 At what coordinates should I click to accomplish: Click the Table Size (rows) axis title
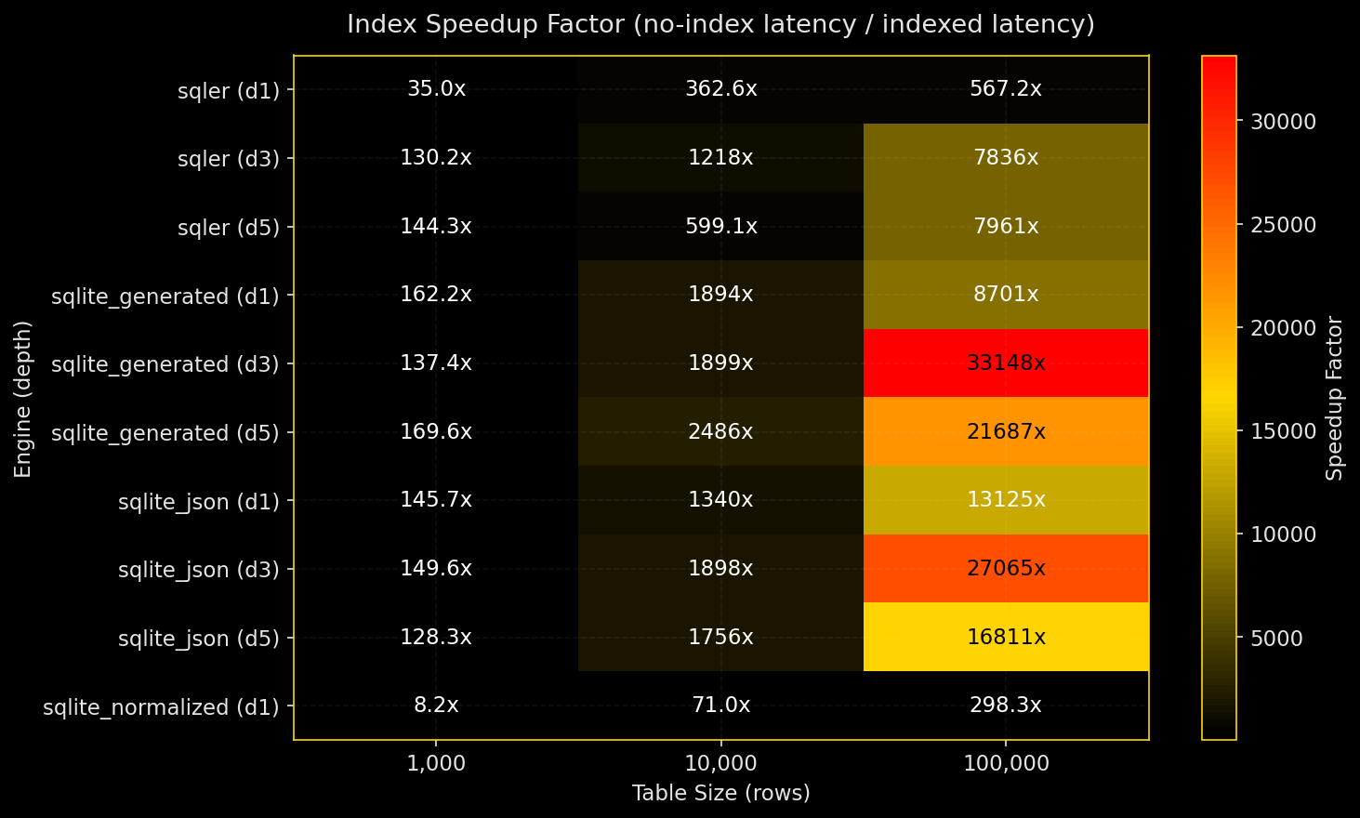[720, 793]
